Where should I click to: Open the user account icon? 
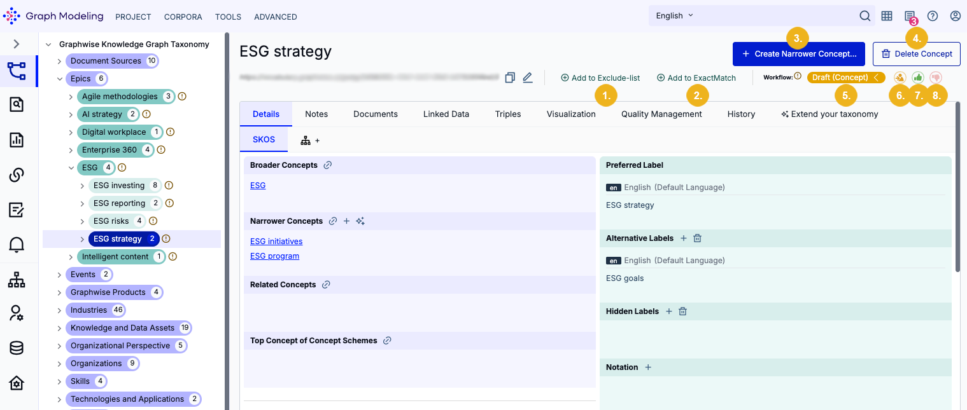(x=956, y=16)
